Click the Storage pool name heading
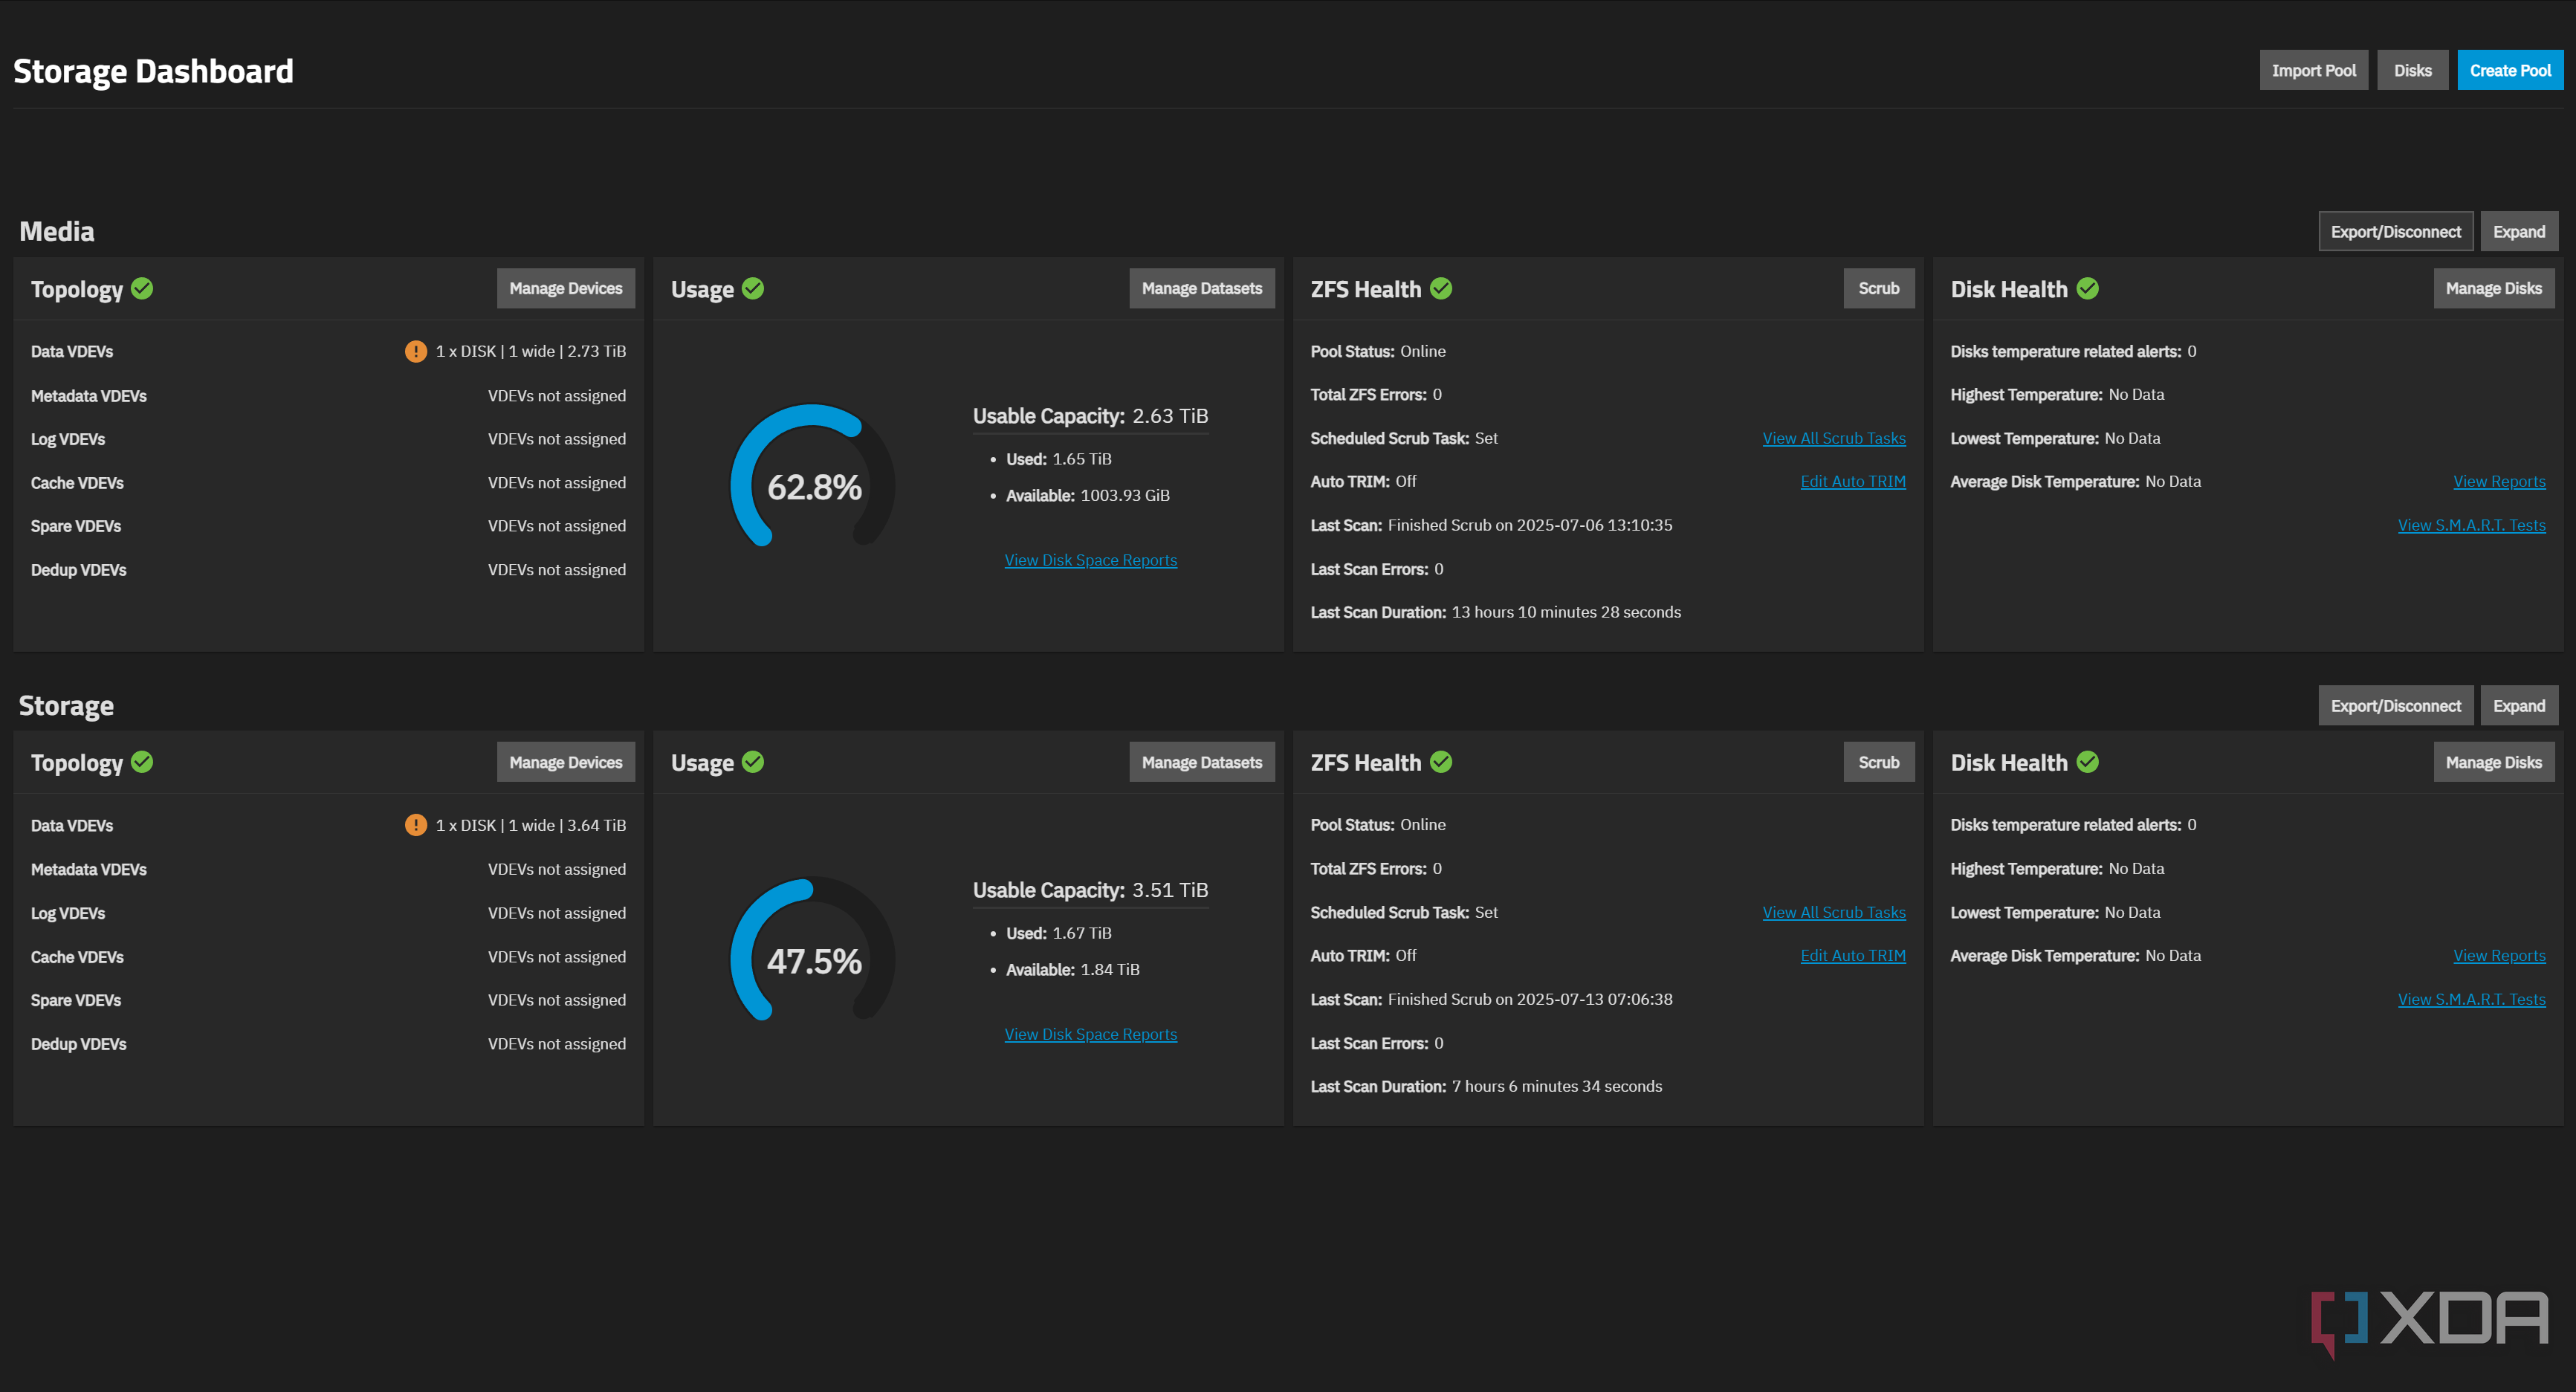Viewport: 2576px width, 1392px height. [66, 706]
